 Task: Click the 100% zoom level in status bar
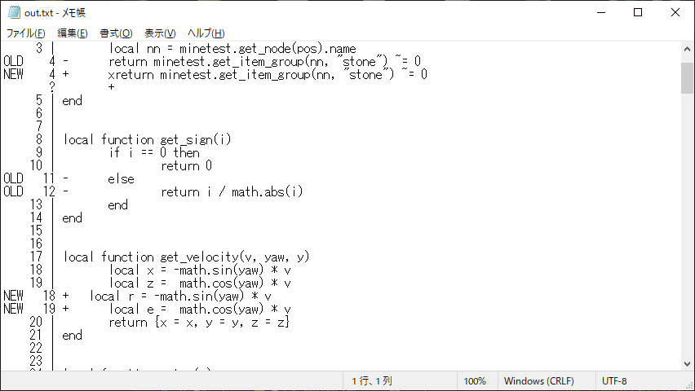475,381
